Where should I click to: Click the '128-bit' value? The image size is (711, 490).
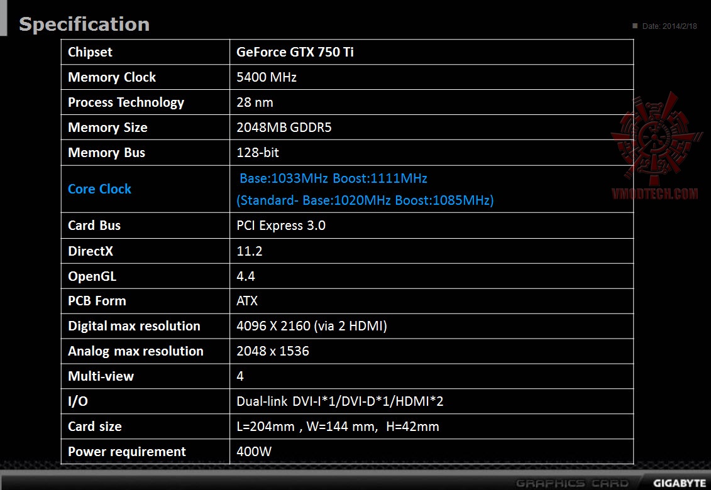pyautogui.click(x=258, y=153)
